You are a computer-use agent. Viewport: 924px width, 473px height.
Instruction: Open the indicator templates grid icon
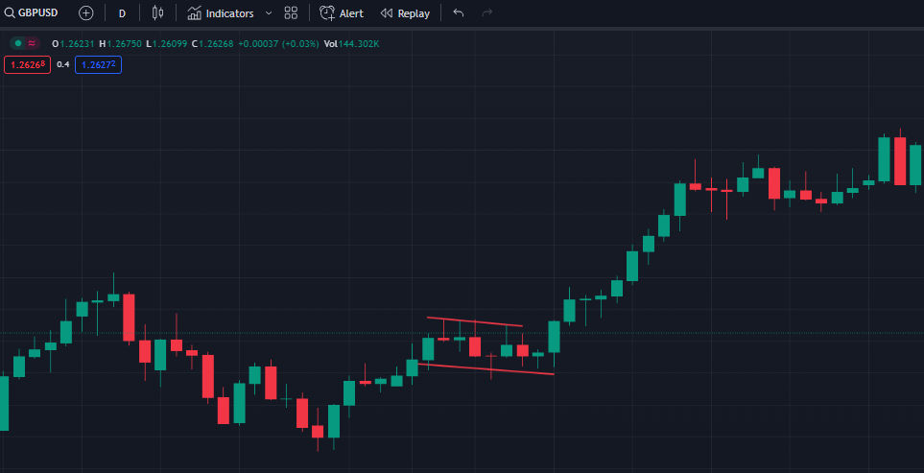291,13
